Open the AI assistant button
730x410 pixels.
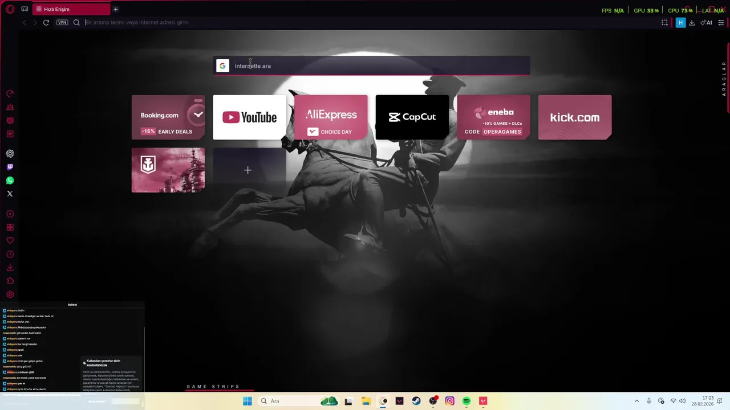click(706, 23)
